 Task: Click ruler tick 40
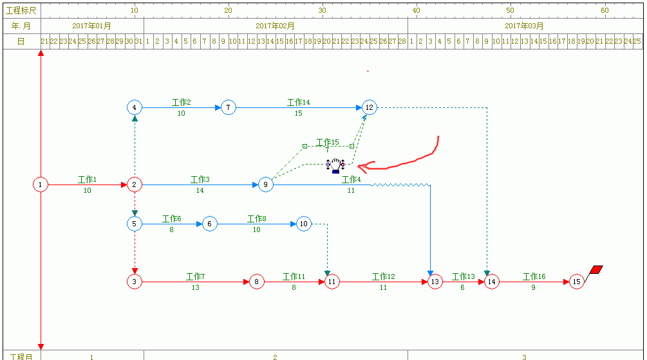pyautogui.click(x=417, y=10)
